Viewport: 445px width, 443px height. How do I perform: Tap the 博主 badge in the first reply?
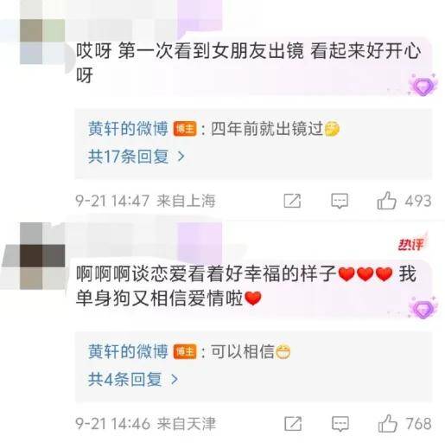tap(185, 129)
